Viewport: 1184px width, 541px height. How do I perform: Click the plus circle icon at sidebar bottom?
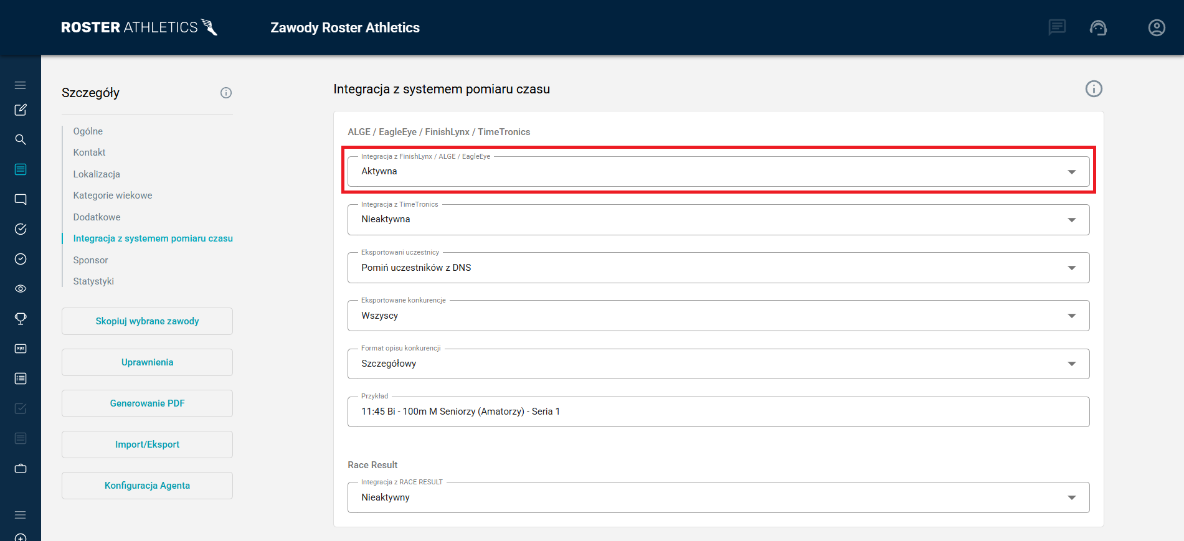pyautogui.click(x=21, y=538)
